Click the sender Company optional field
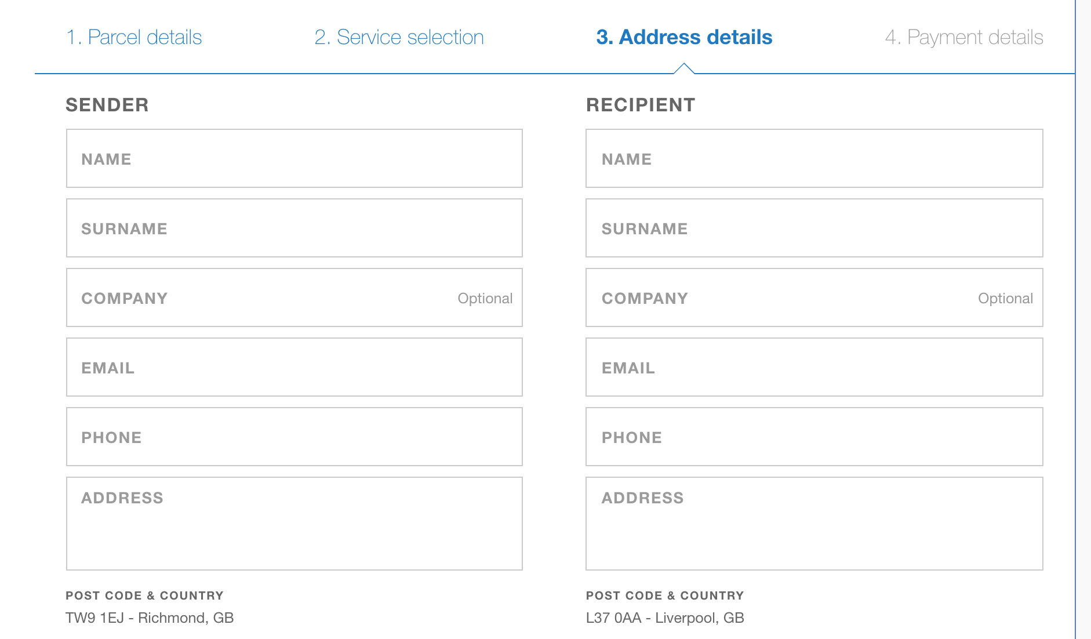 click(294, 297)
